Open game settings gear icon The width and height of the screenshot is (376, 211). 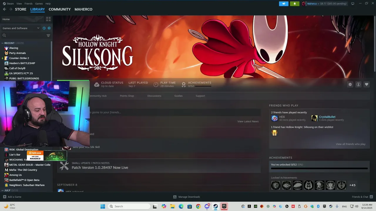click(x=350, y=84)
